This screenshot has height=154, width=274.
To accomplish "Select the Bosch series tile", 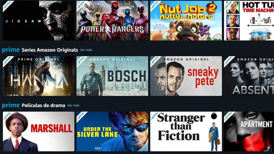I will coord(112,76).
